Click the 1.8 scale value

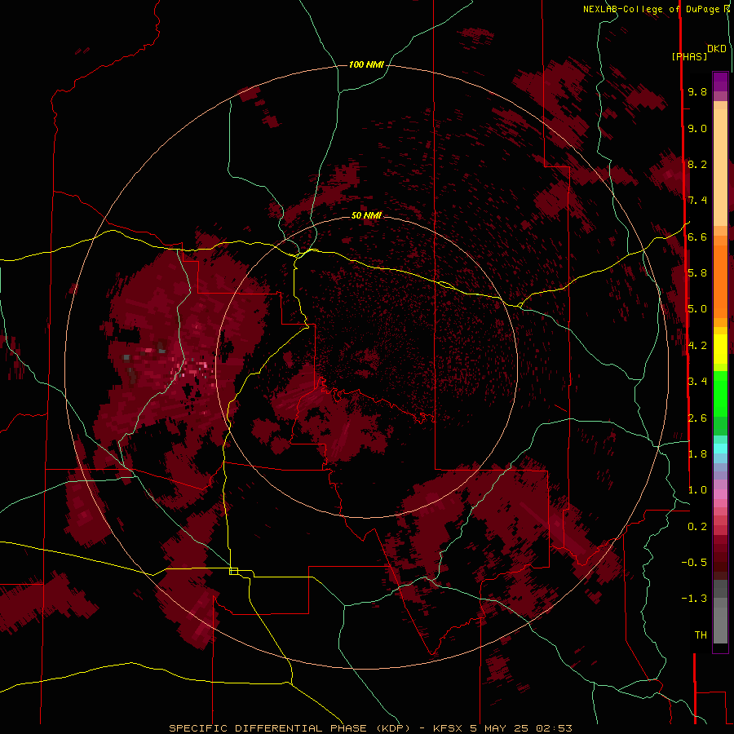[697, 454]
